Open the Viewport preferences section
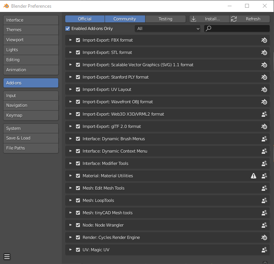 click(31, 40)
